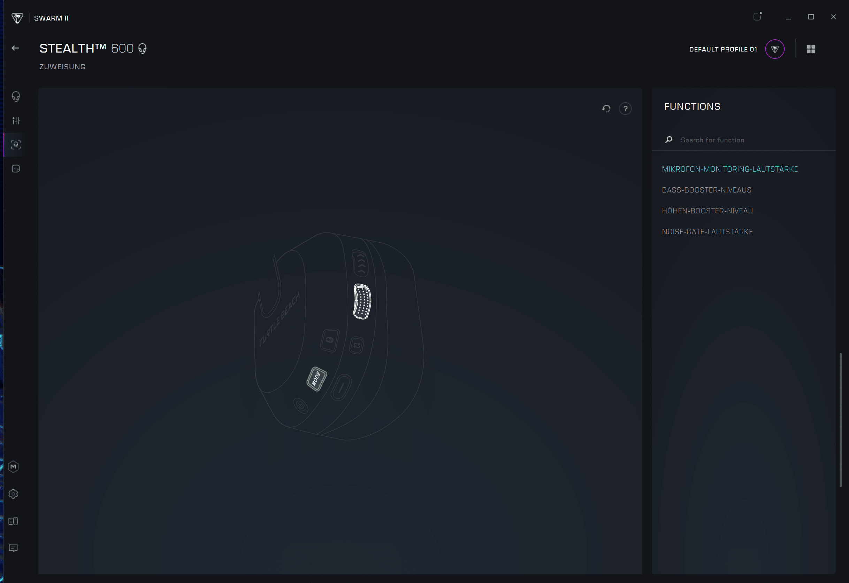Click the MODE button on headset diagram
The width and height of the screenshot is (849, 583).
tap(316, 379)
